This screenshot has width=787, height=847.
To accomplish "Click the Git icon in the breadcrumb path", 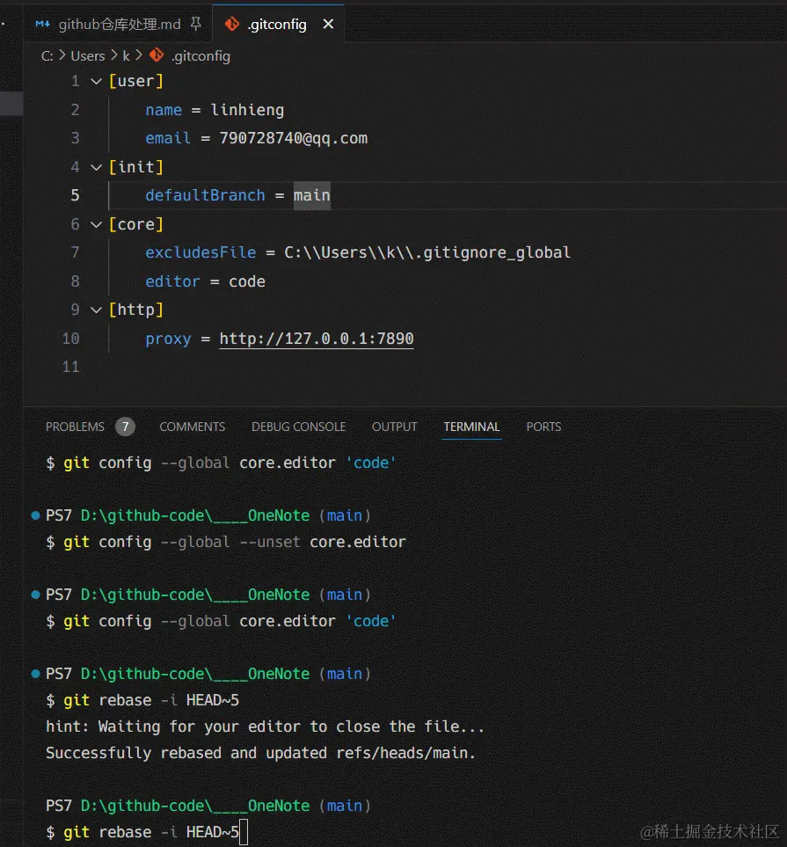I will coord(157,55).
